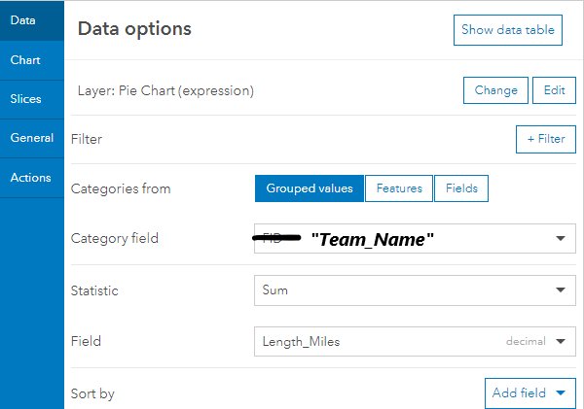Click the arrow beside the decimal label
584x409 pixels.
pyautogui.click(x=560, y=341)
